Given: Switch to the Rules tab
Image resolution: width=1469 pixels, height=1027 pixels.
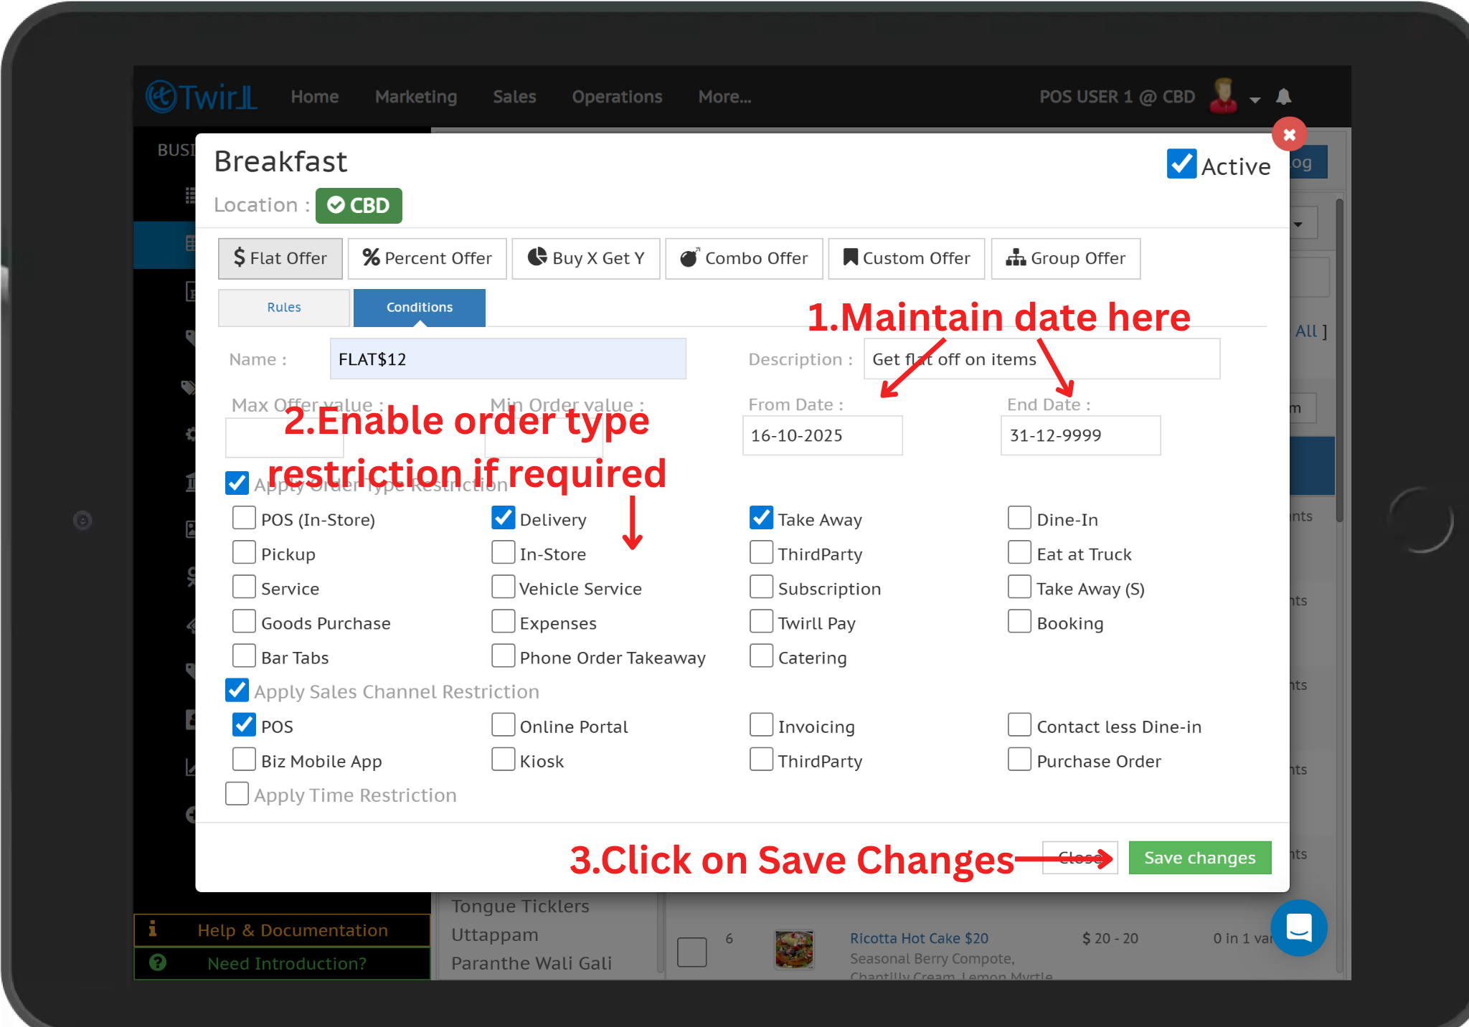Looking at the screenshot, I should point(284,307).
